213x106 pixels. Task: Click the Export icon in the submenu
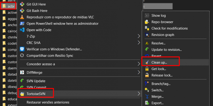[x=147, y=103]
